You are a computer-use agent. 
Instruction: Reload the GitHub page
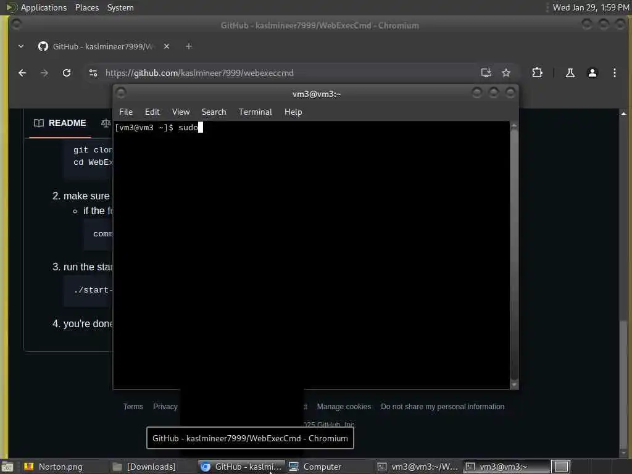coord(67,73)
